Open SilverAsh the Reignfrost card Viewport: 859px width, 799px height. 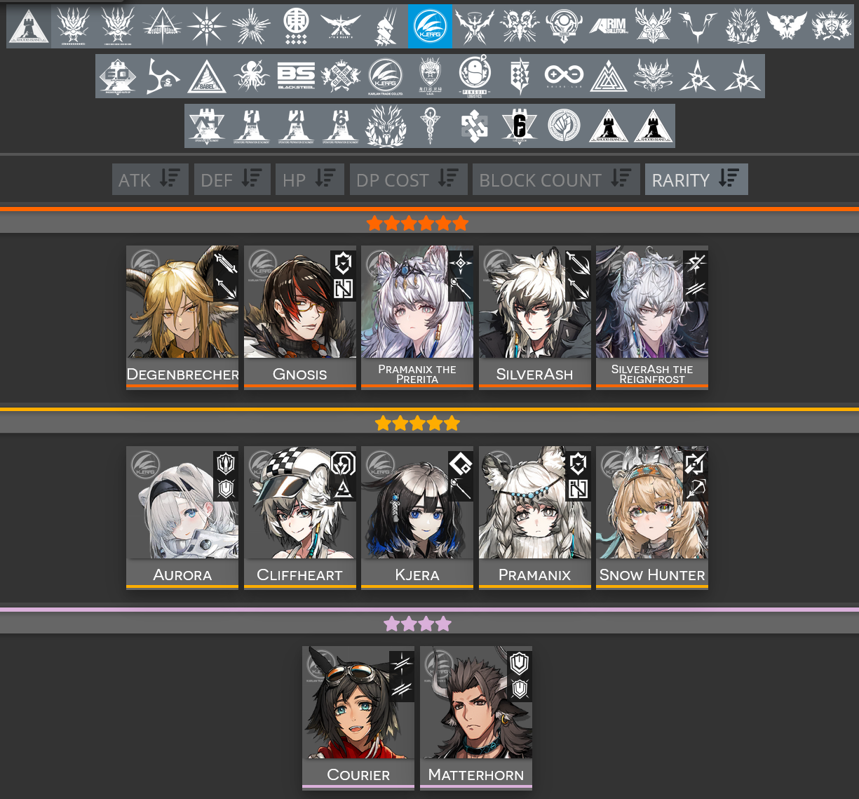point(652,317)
